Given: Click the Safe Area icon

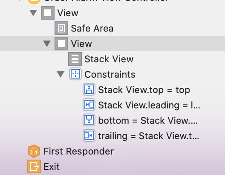Looking at the screenshot, I should (61, 28).
